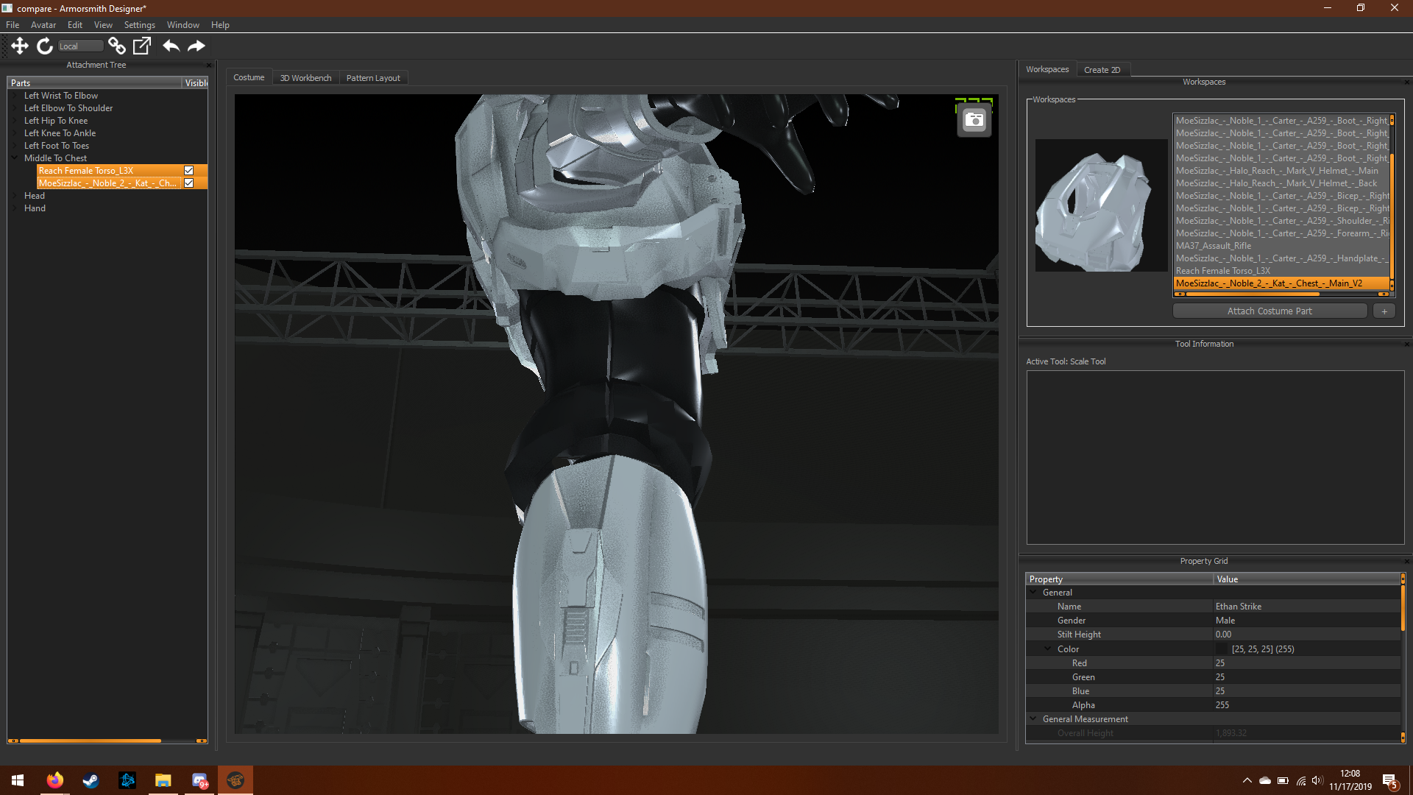Viewport: 1413px width, 795px height.
Task: Collapse Middle To Chest node
Action: click(x=15, y=158)
